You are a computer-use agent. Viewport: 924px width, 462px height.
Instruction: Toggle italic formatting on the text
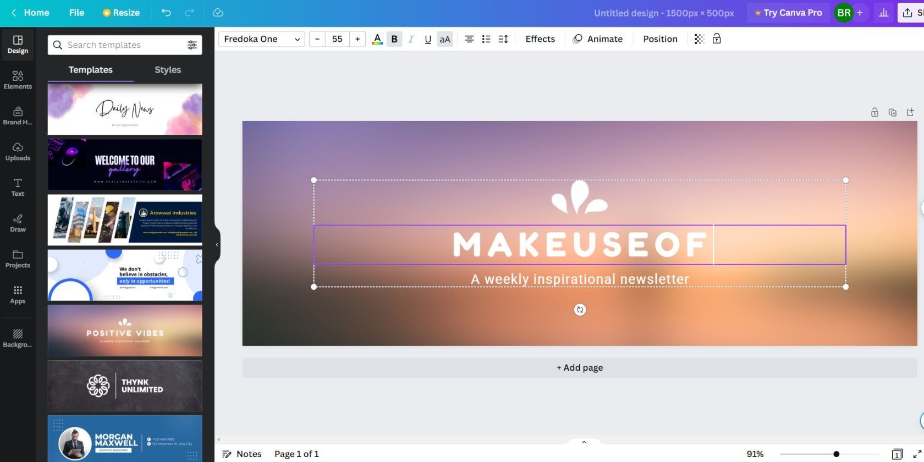[x=411, y=39]
